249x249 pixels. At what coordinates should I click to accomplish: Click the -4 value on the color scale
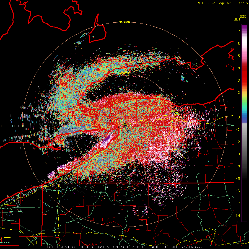(238, 166)
